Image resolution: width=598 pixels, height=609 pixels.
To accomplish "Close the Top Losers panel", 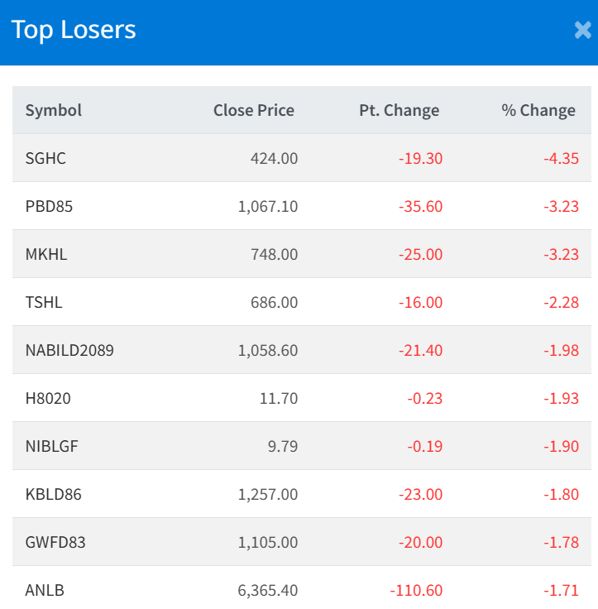I will tap(582, 31).
